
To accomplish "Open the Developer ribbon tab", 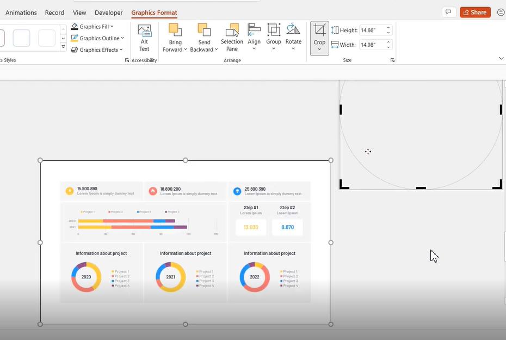I will point(108,12).
